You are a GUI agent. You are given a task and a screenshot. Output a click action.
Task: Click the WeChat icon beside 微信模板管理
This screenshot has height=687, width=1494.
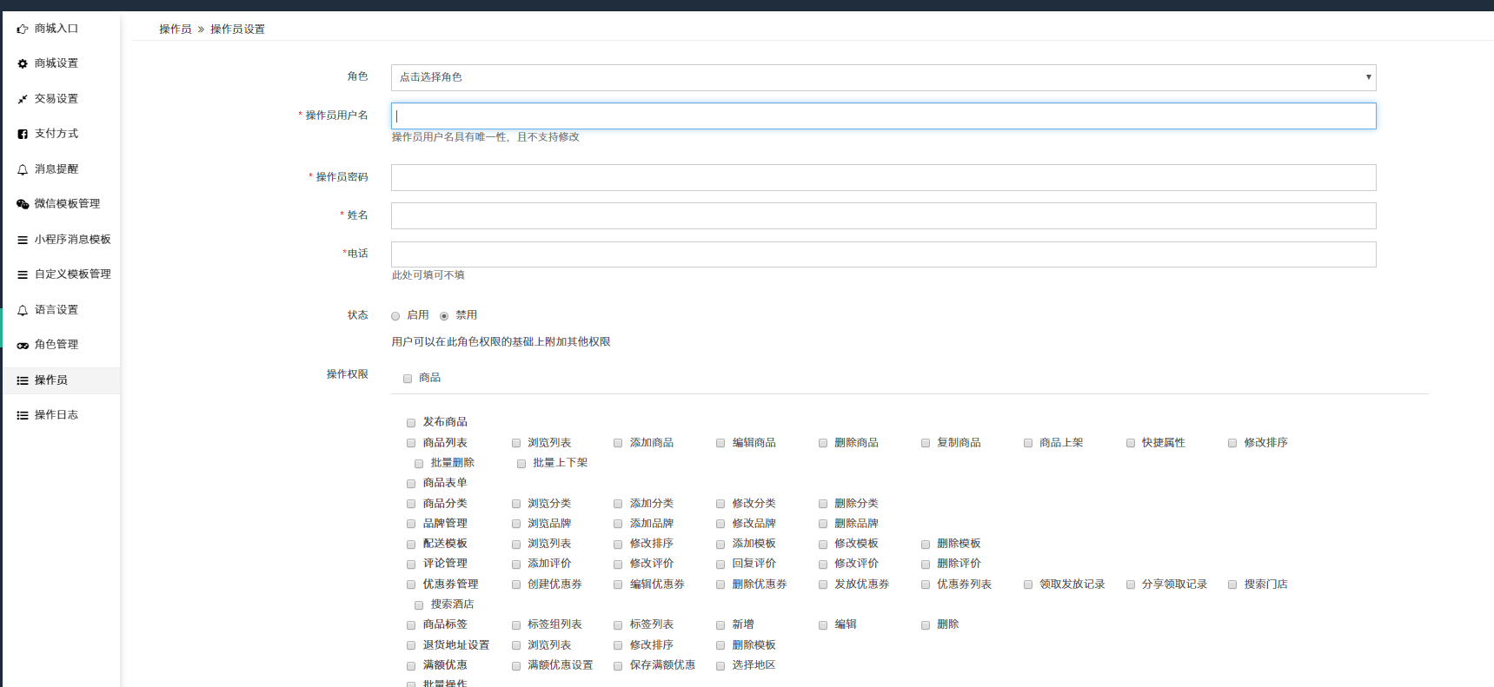[x=23, y=205]
